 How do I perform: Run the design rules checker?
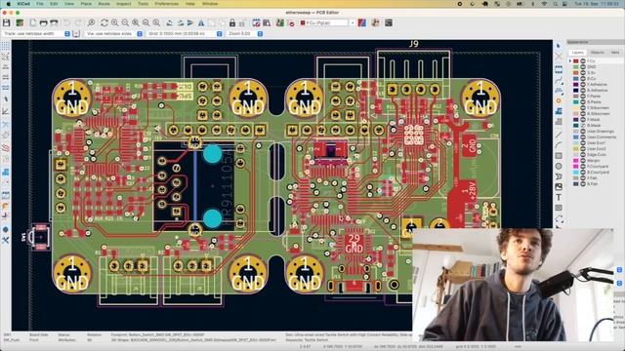click(291, 22)
